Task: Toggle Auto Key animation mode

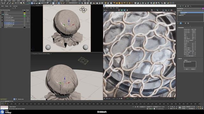Action: [x=184, y=107]
